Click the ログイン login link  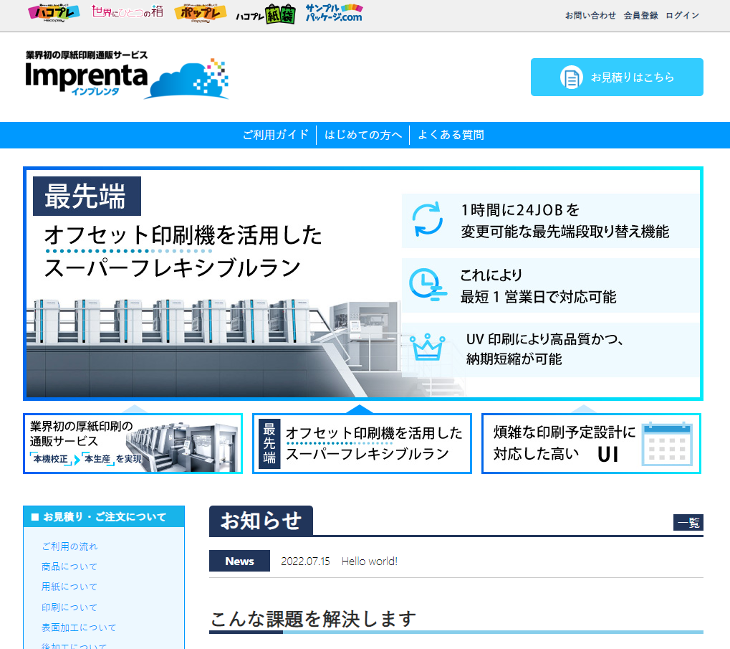click(682, 15)
